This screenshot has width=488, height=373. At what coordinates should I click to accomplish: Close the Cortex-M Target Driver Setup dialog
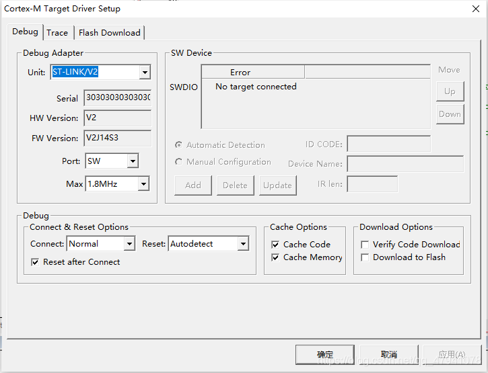click(x=476, y=9)
